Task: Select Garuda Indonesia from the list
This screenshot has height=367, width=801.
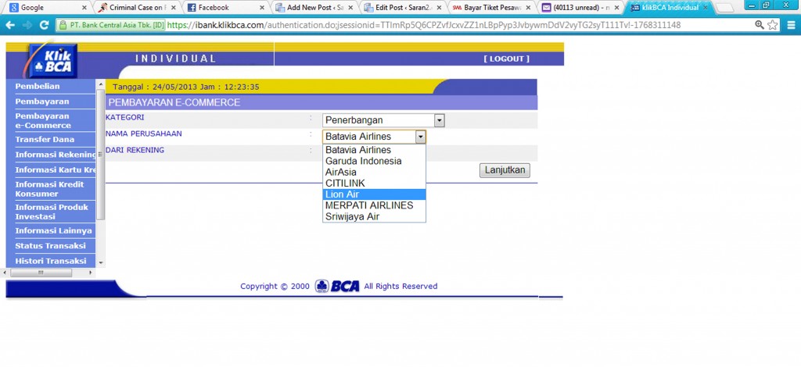Action: pos(374,161)
